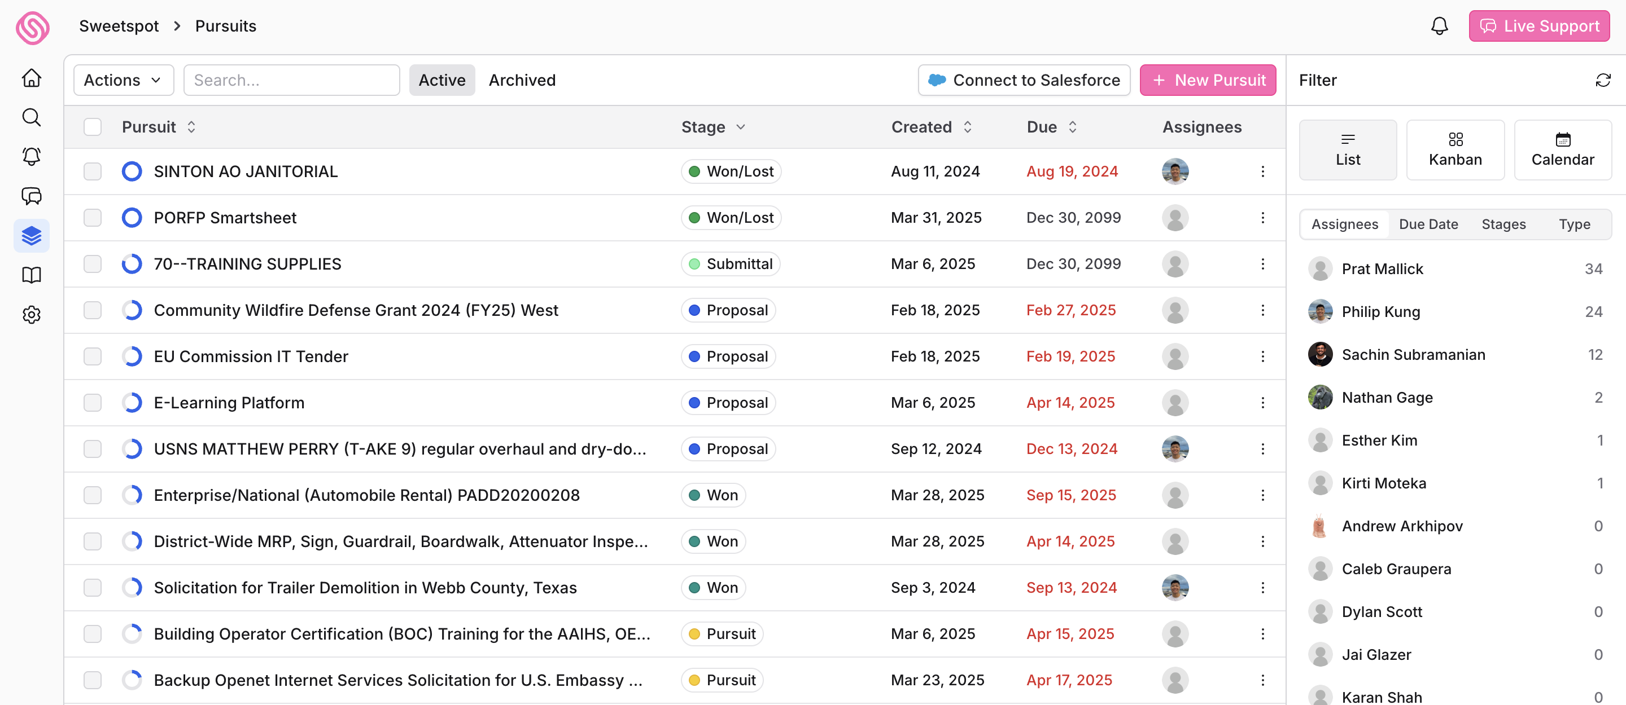The width and height of the screenshot is (1626, 705).
Task: Open row menu for SINTON AO JANITORIAL
Action: click(x=1262, y=171)
